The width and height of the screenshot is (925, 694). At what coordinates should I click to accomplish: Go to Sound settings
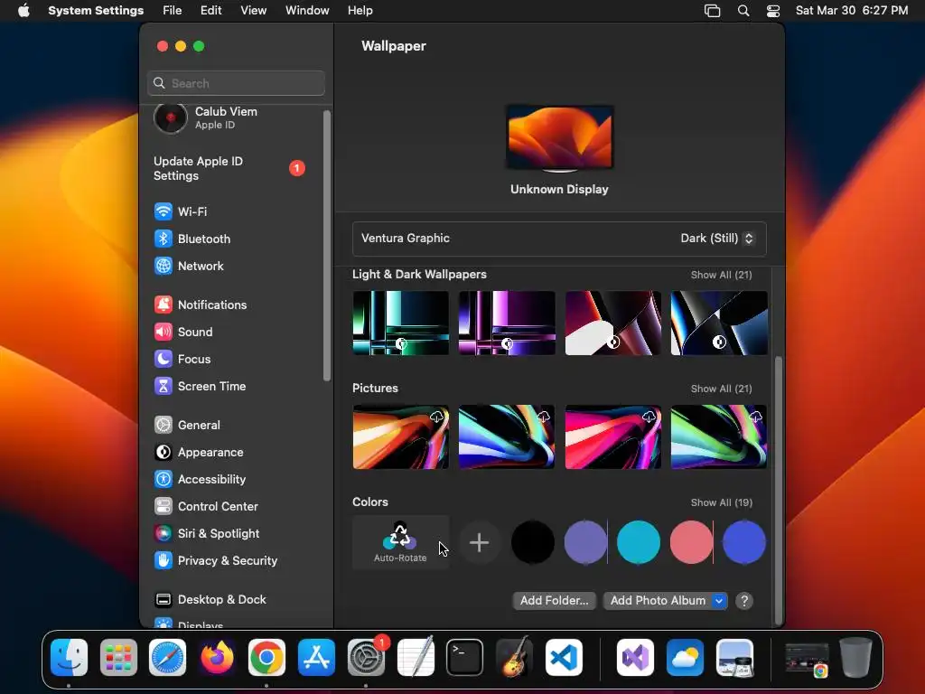tap(183, 332)
